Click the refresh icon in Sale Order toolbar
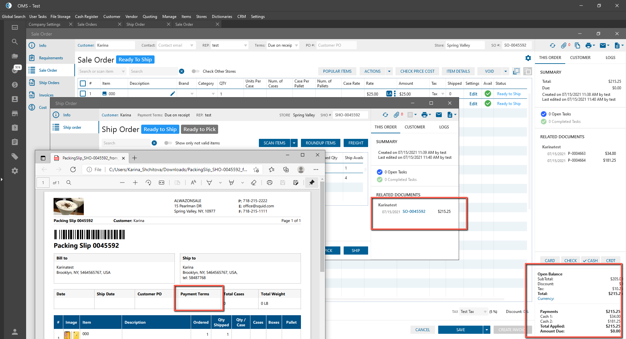 552,46
